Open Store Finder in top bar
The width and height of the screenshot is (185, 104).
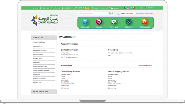[44, 8]
